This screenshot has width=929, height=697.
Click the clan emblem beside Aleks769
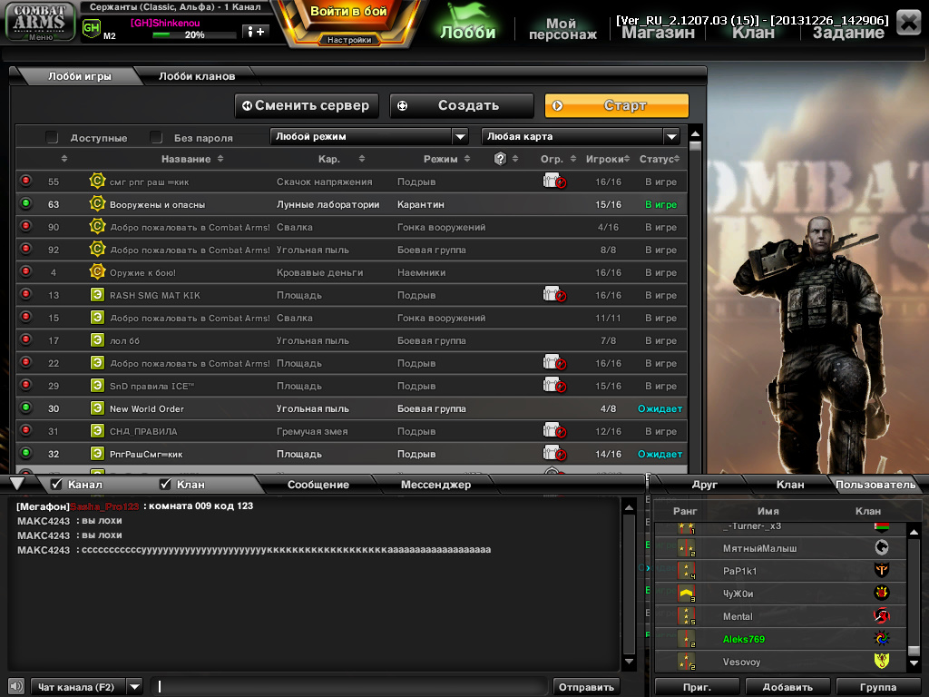[x=882, y=638]
